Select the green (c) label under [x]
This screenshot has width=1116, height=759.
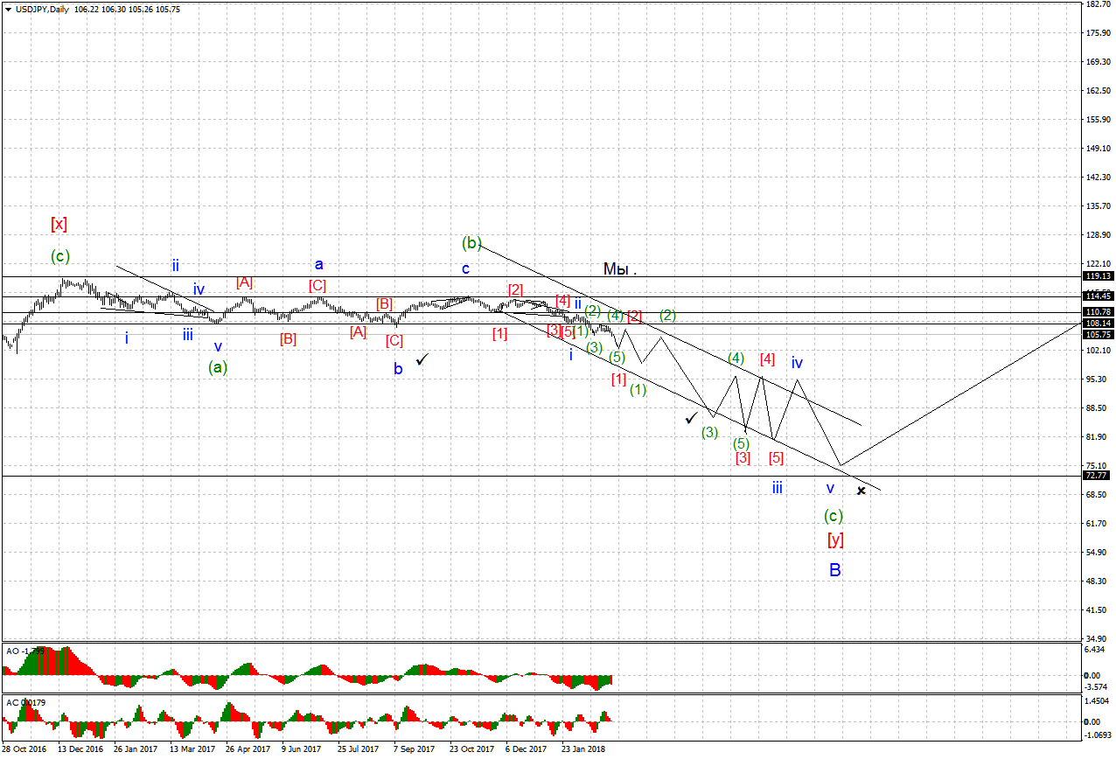click(59, 256)
